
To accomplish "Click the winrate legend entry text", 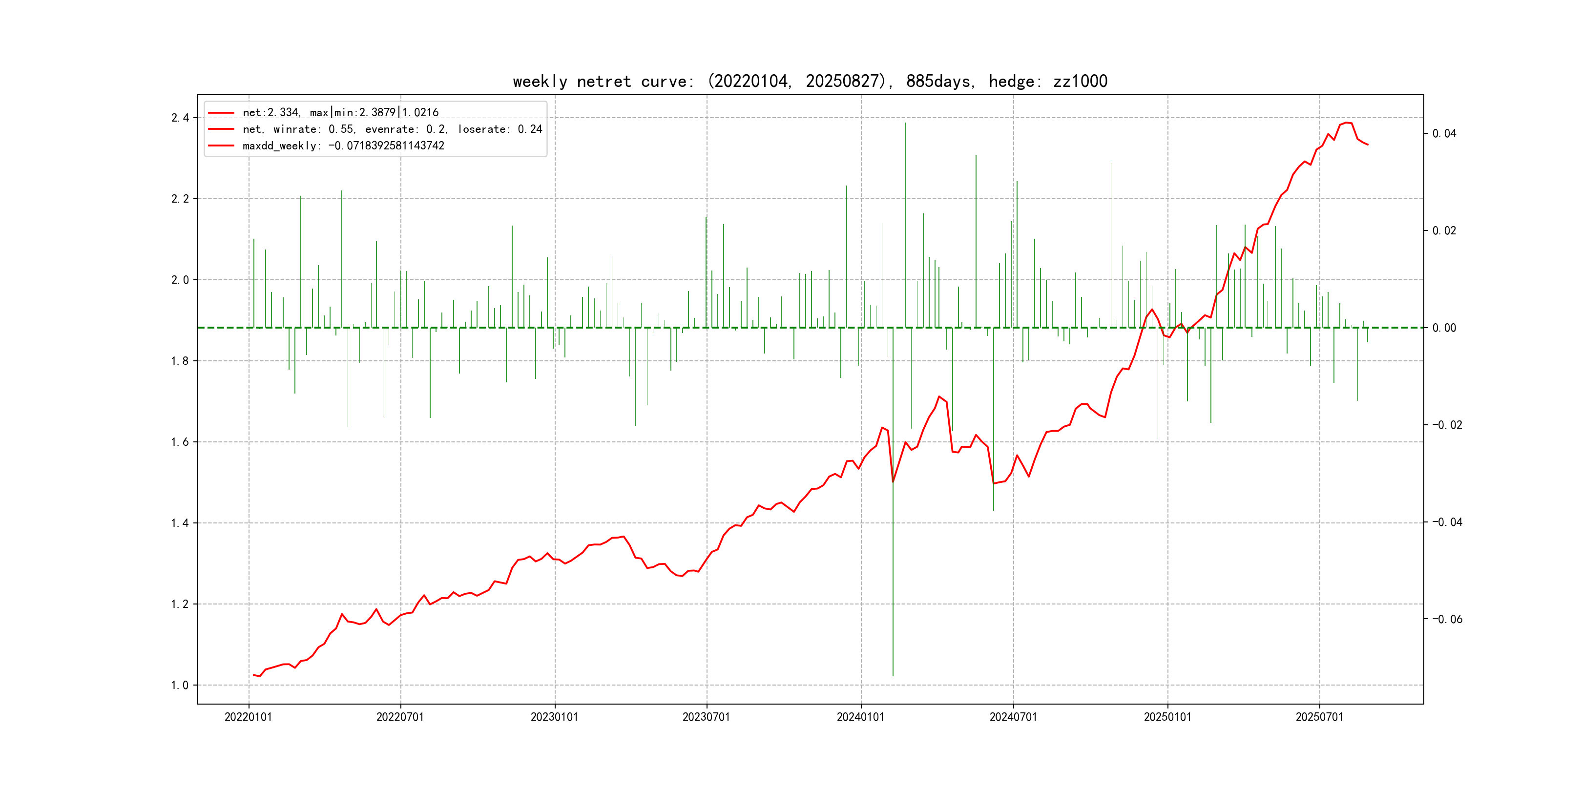I will [x=392, y=129].
